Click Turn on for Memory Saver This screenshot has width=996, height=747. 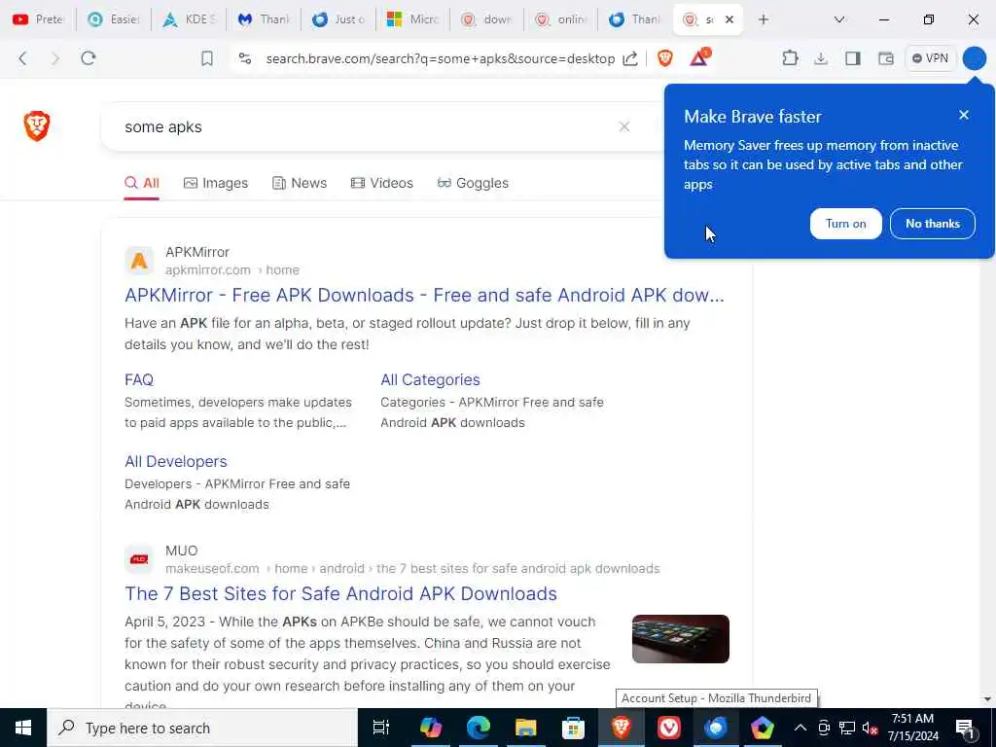coord(845,224)
